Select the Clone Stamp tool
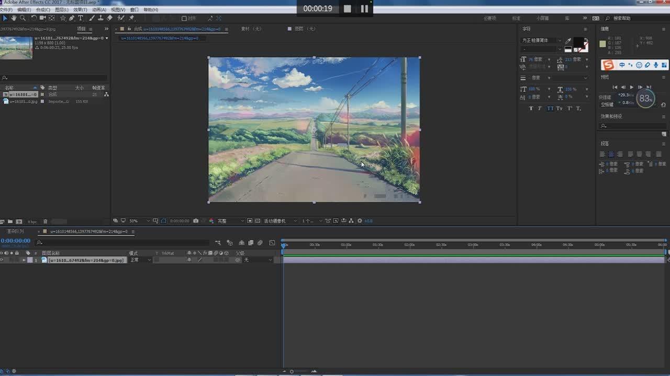Viewport: 670px width, 376px height. click(100, 18)
